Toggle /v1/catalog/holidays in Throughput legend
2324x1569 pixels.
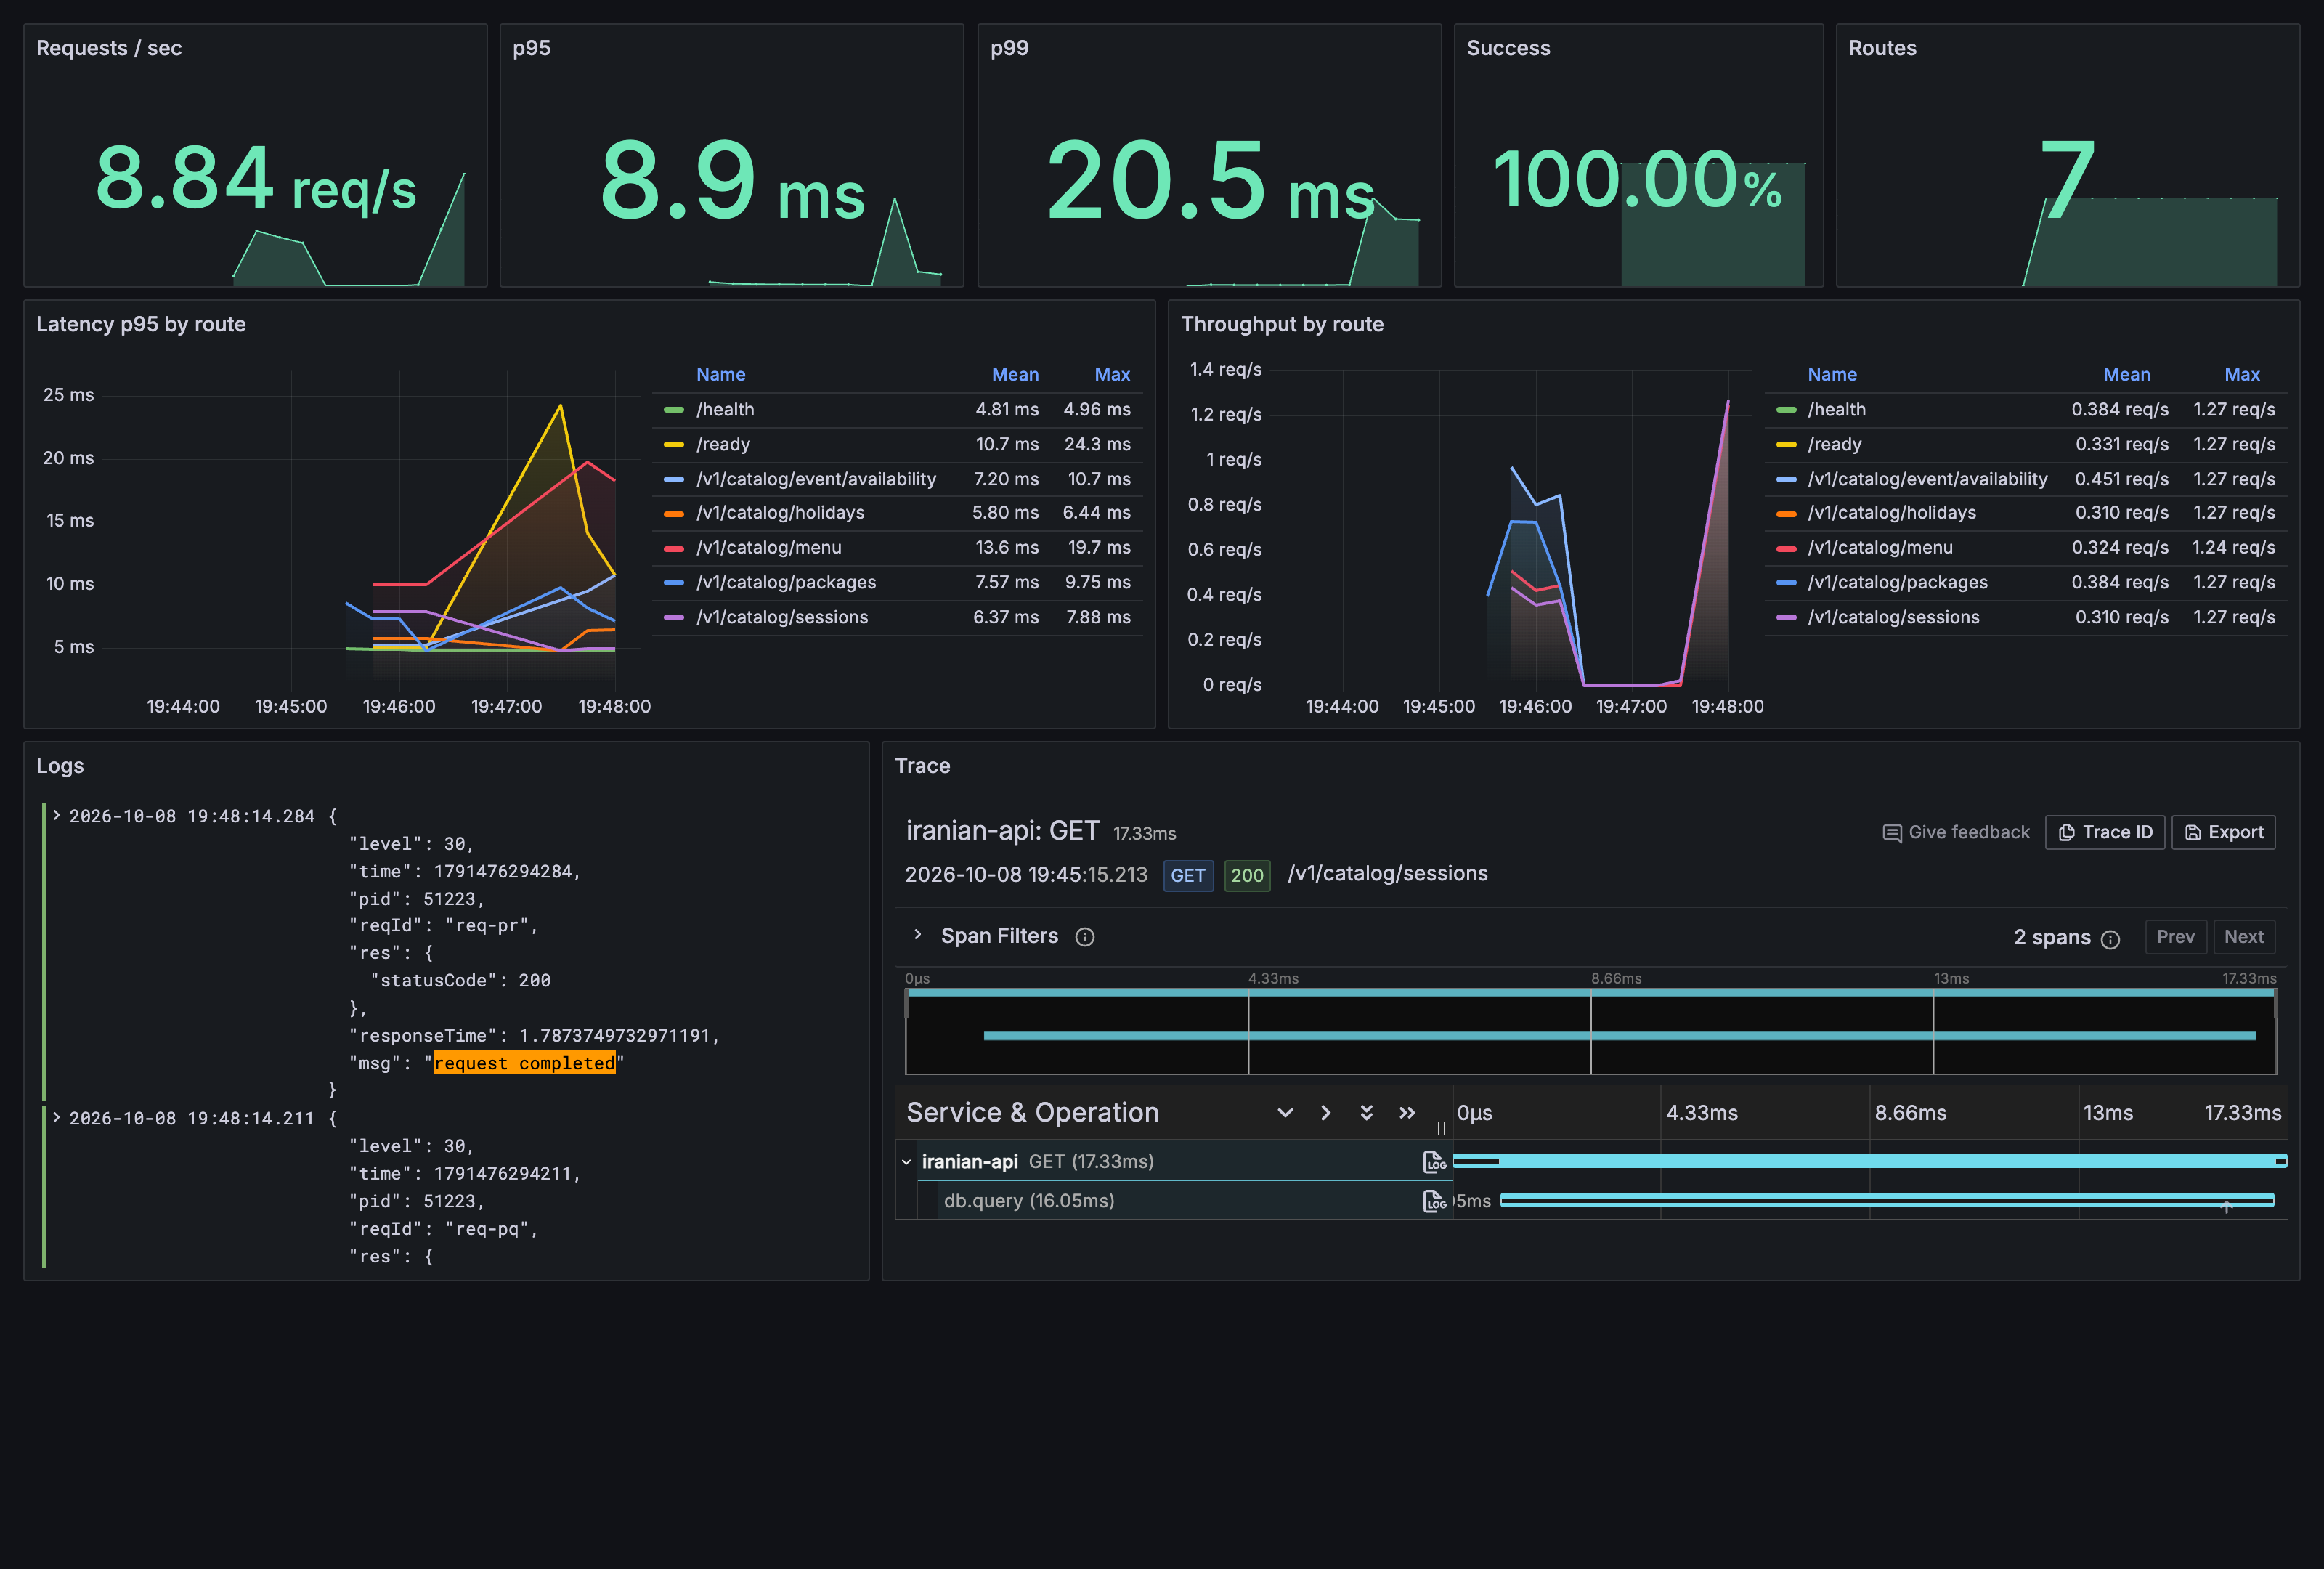1891,512
